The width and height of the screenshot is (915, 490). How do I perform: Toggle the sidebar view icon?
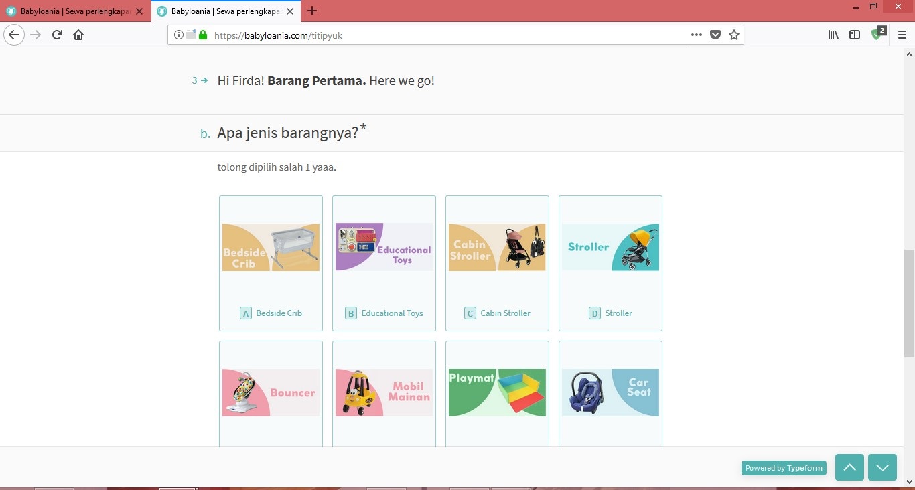tap(855, 35)
